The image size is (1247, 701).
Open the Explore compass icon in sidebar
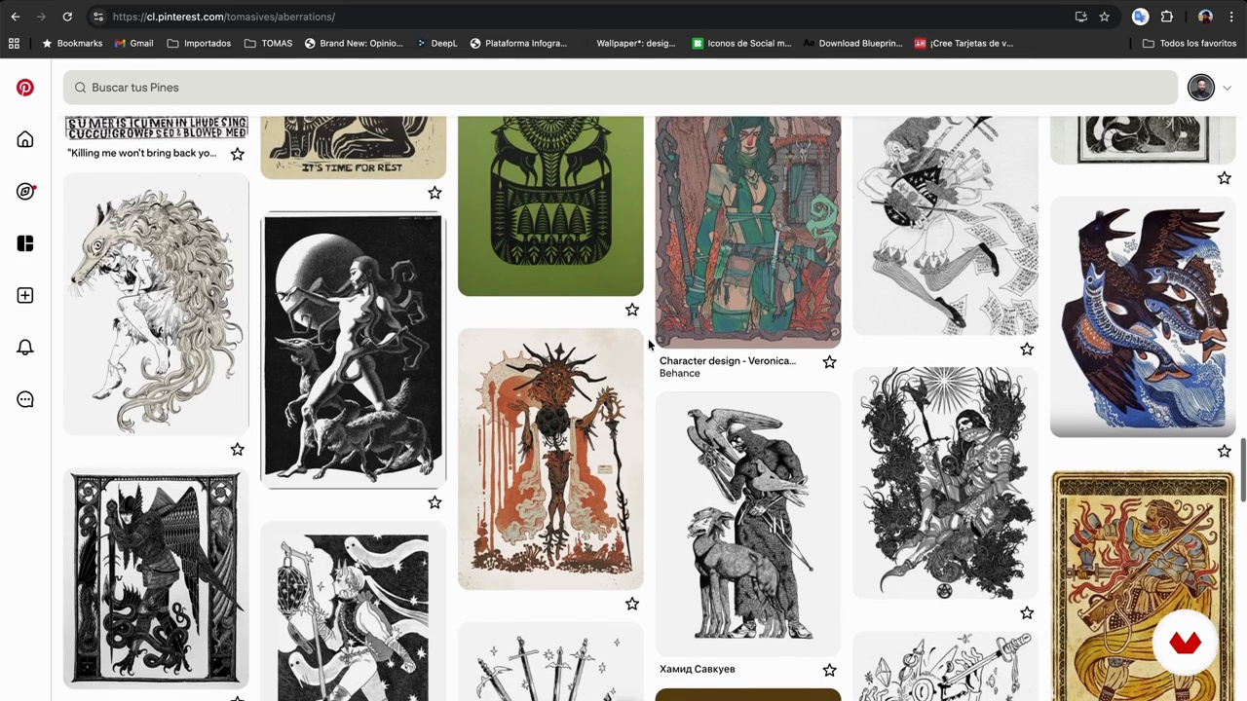point(25,192)
